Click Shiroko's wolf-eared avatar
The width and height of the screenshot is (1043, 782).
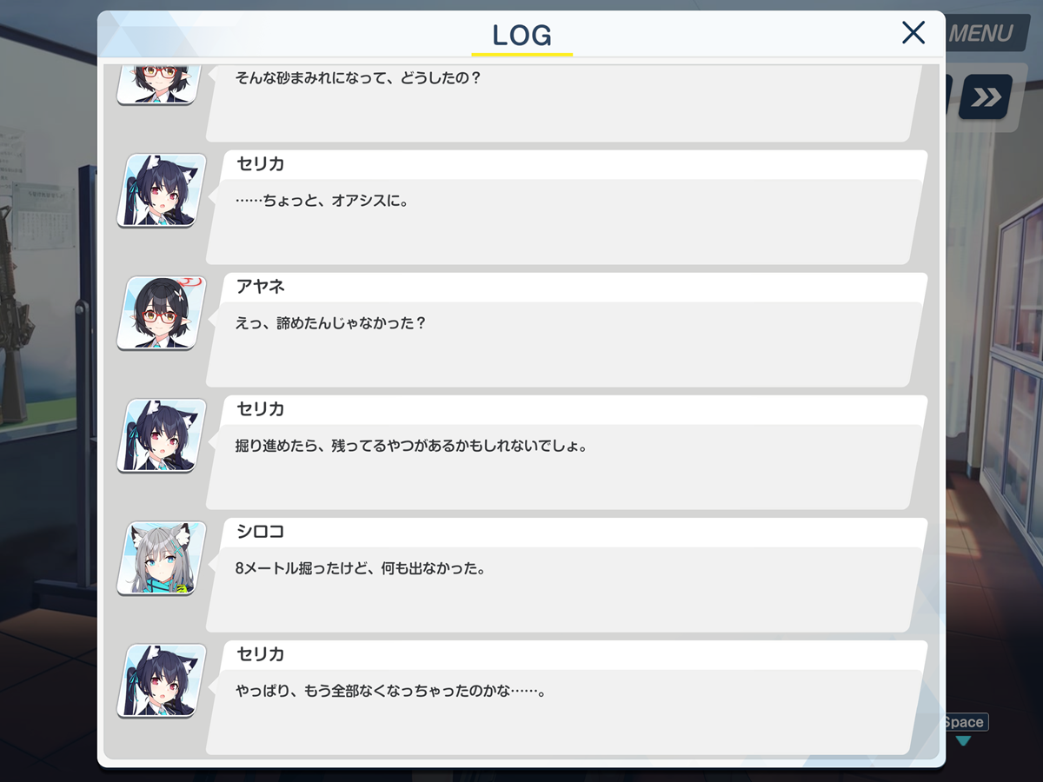tap(162, 558)
